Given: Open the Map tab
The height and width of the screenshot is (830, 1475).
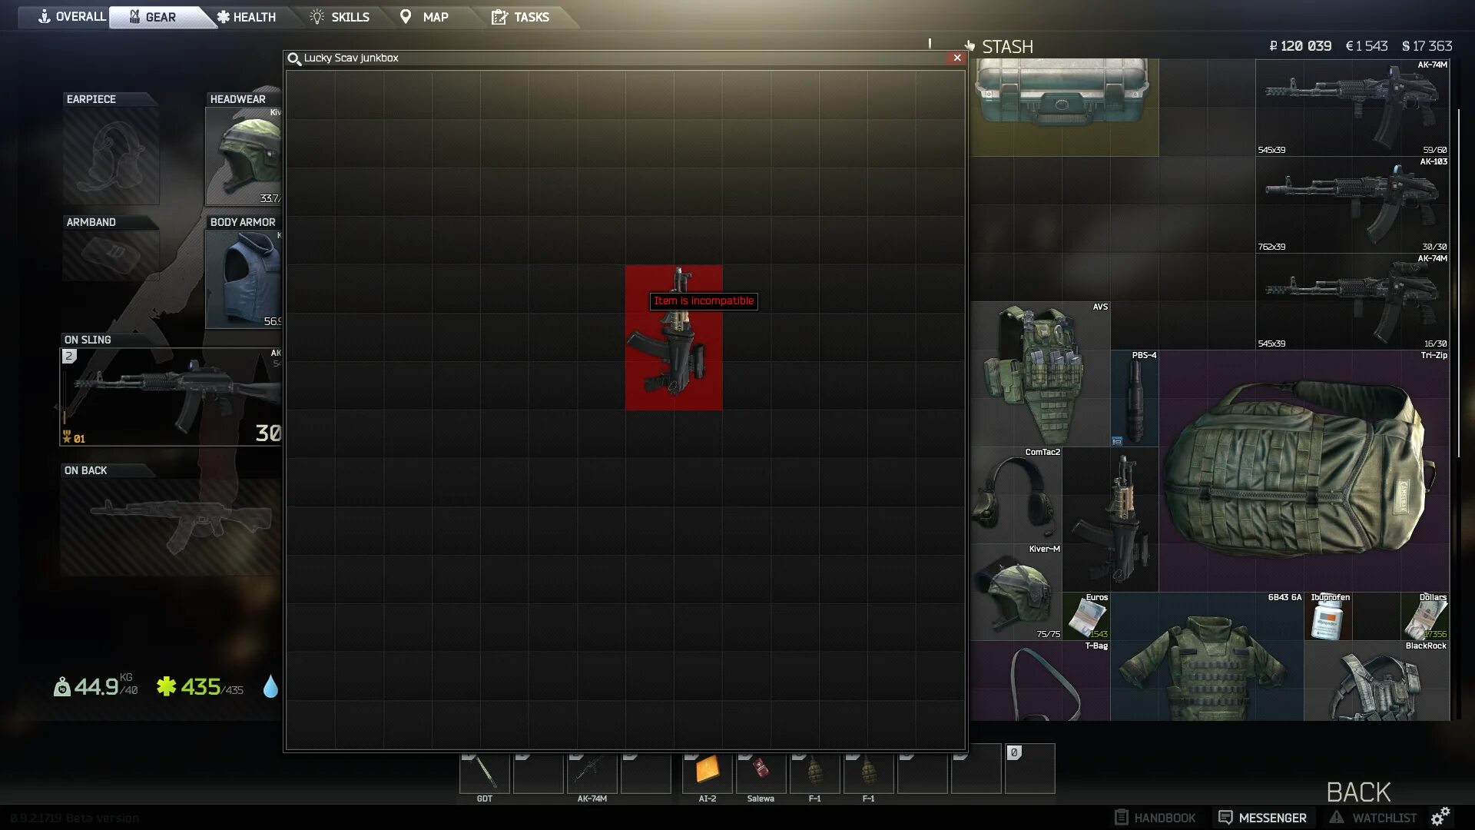Looking at the screenshot, I should tap(424, 17).
